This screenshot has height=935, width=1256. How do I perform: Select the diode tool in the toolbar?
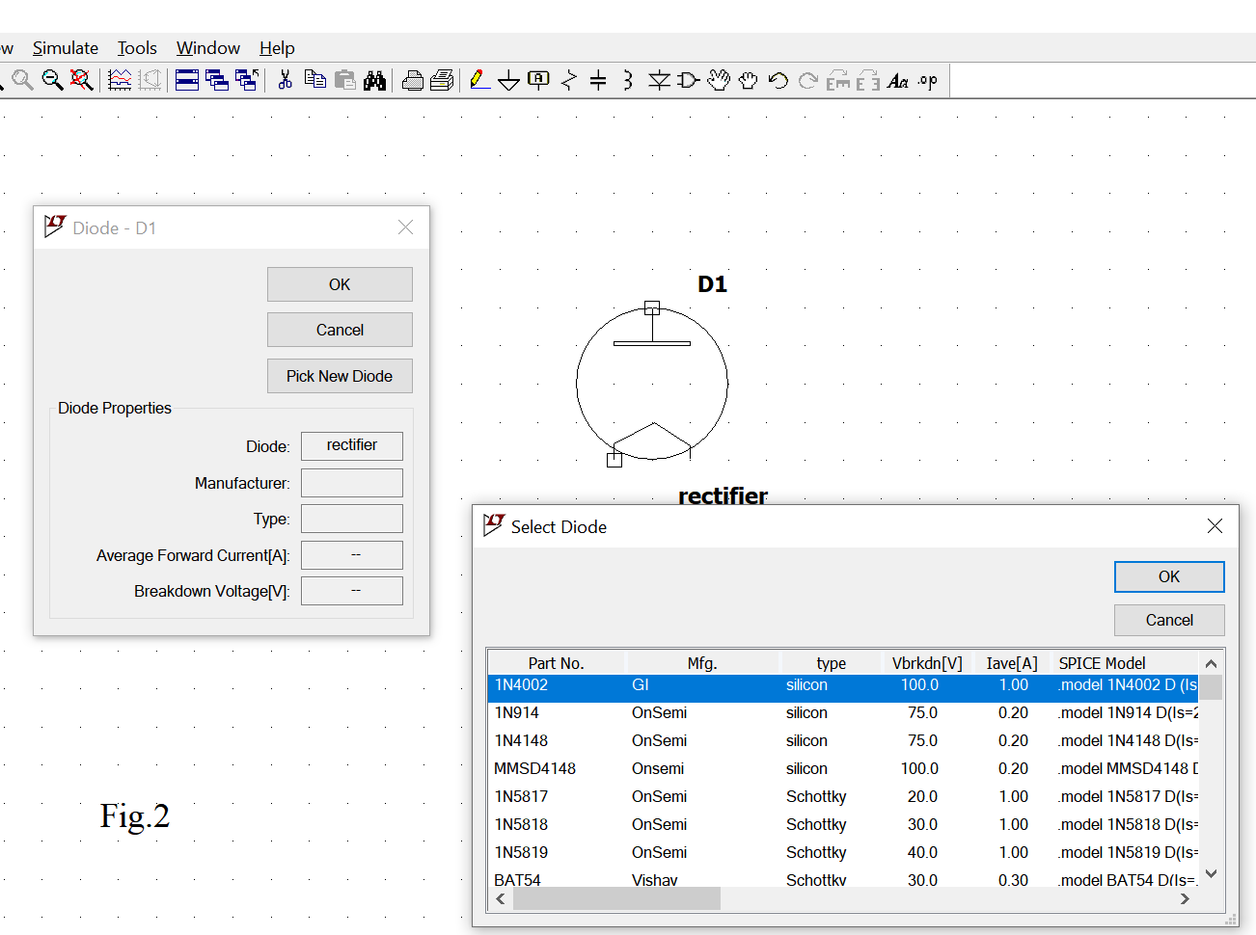(x=659, y=81)
